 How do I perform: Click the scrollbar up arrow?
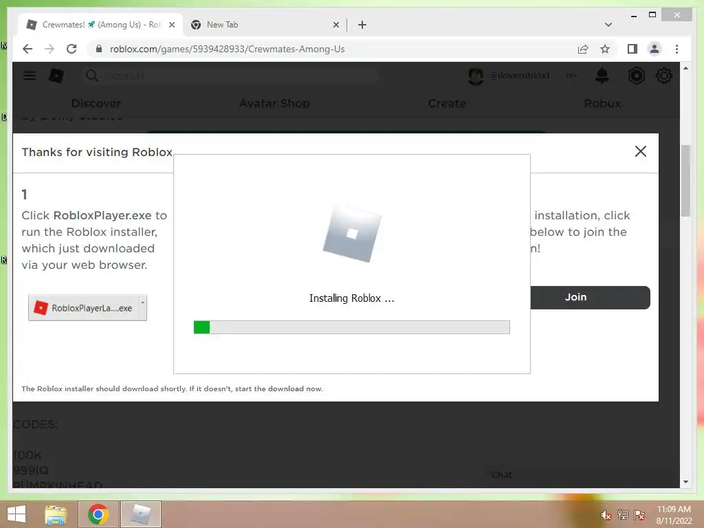[685, 68]
